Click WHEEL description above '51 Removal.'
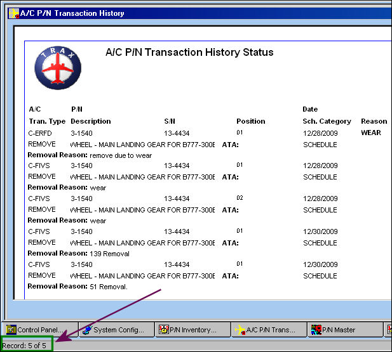Viewport: 392px width, 352px height. pos(142,276)
